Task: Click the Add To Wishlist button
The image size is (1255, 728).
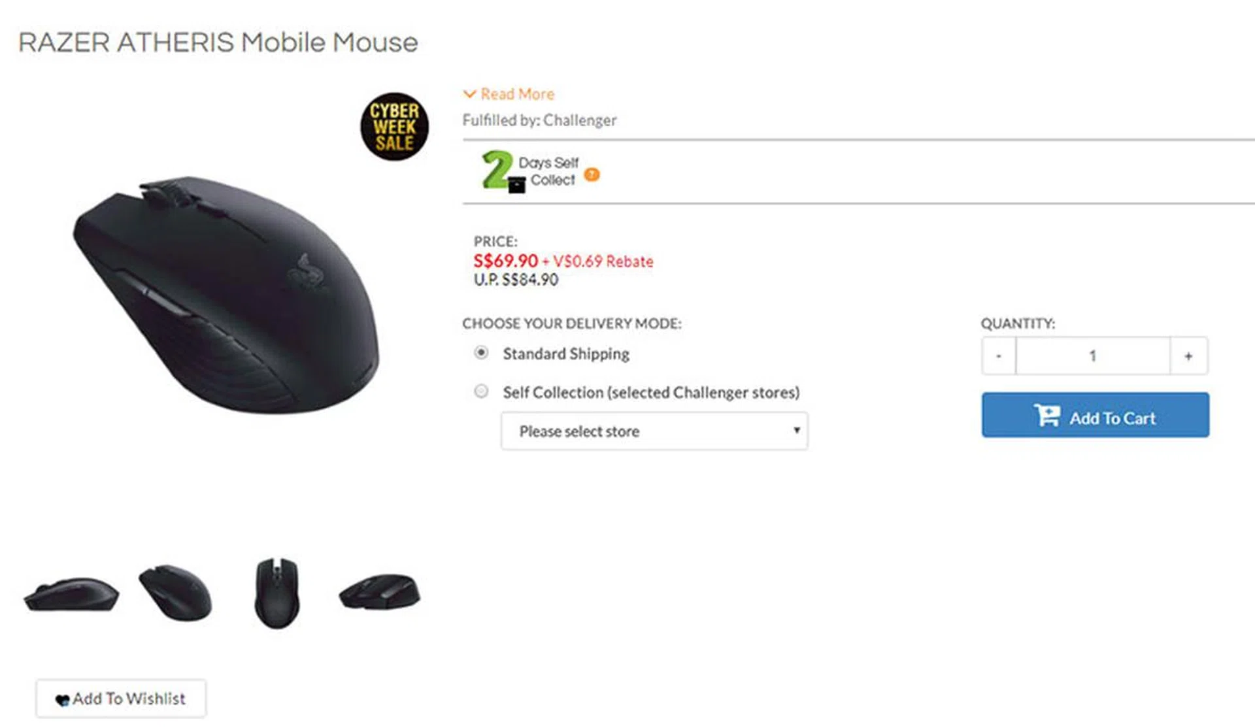Action: coord(121,699)
